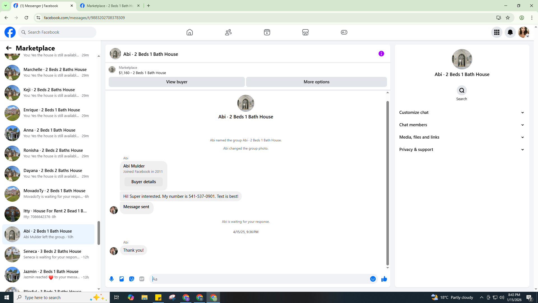Click the voice clip microphone icon
The image size is (538, 303).
pyautogui.click(x=112, y=279)
